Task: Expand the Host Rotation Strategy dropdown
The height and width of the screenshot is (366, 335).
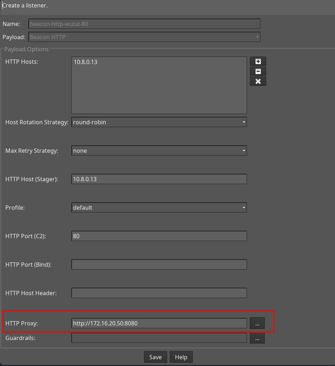Action: pos(159,122)
